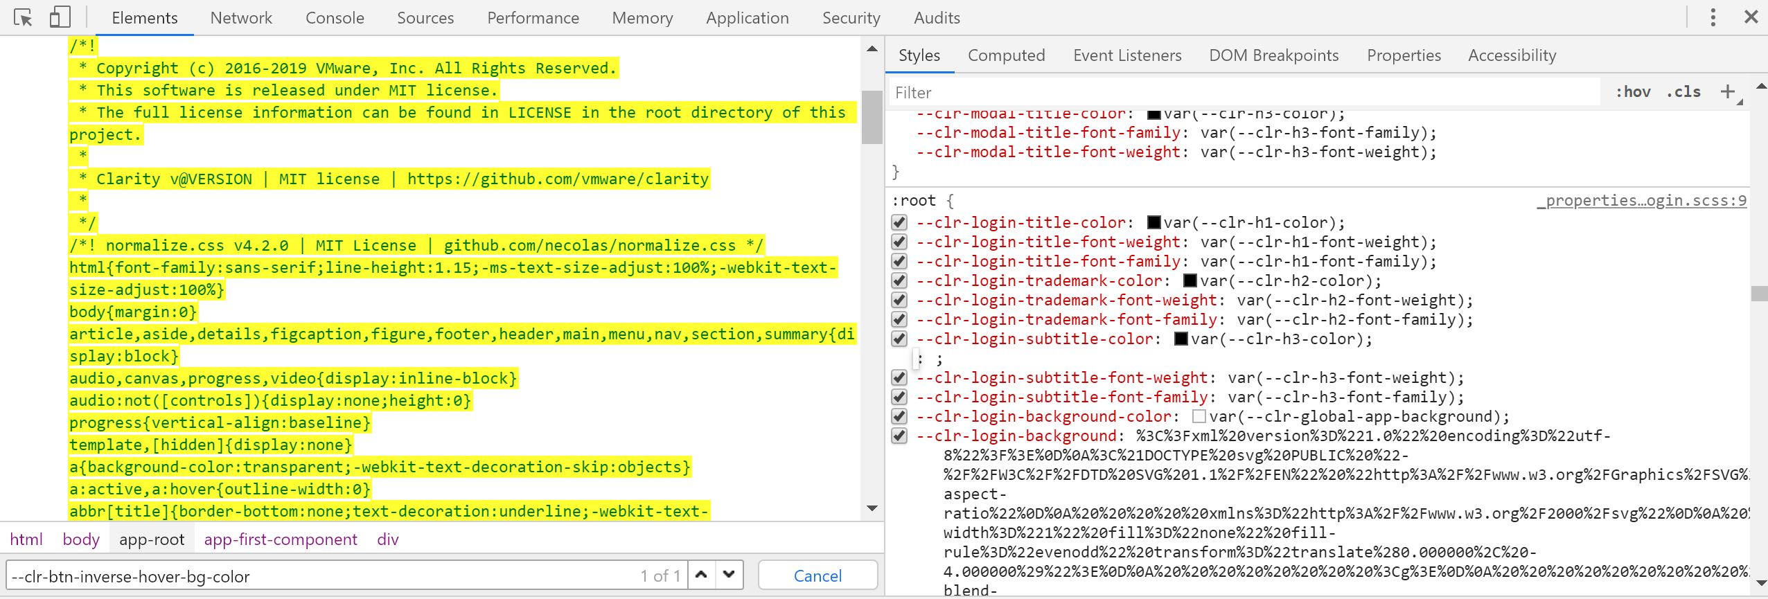This screenshot has width=1768, height=599.
Task: Open the Properties sub-tab
Action: 1404,55
